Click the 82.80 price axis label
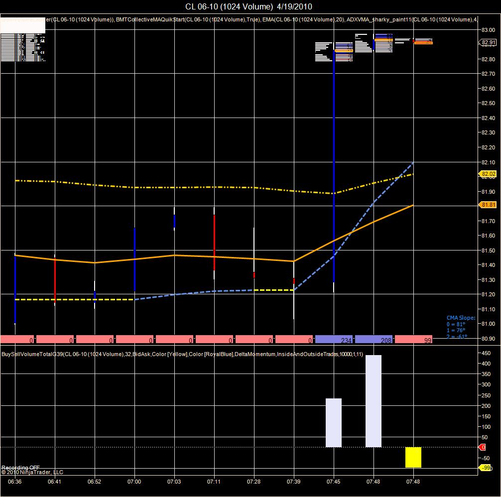Screen dimensions: 501x497 pyautogui.click(x=488, y=59)
